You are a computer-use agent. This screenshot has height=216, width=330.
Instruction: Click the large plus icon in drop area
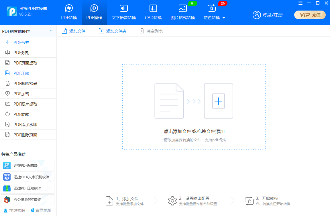click(x=219, y=101)
